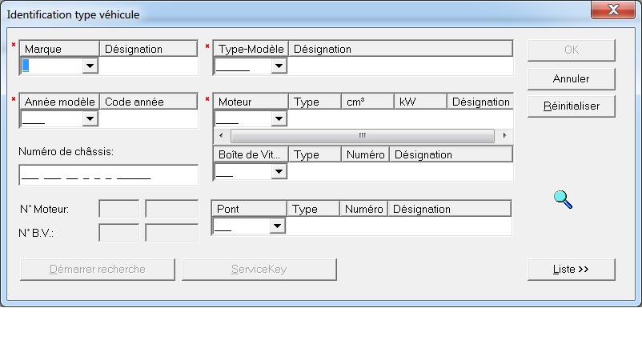
Task: Click the Liste >> button
Action: pyautogui.click(x=571, y=270)
